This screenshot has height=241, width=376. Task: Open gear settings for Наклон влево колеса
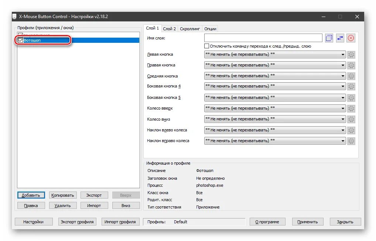(x=351, y=130)
